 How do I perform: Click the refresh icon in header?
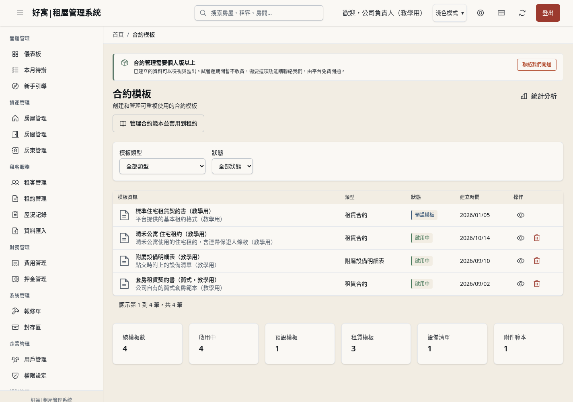click(522, 13)
